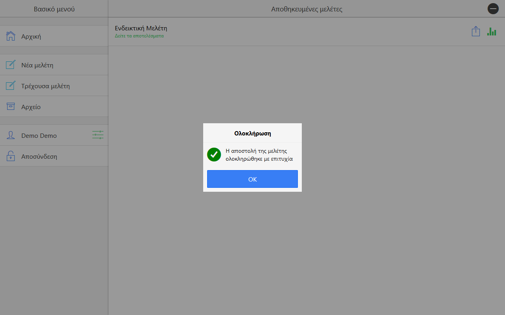Select Demo Demo user entry
The height and width of the screenshot is (315, 505).
(x=54, y=135)
